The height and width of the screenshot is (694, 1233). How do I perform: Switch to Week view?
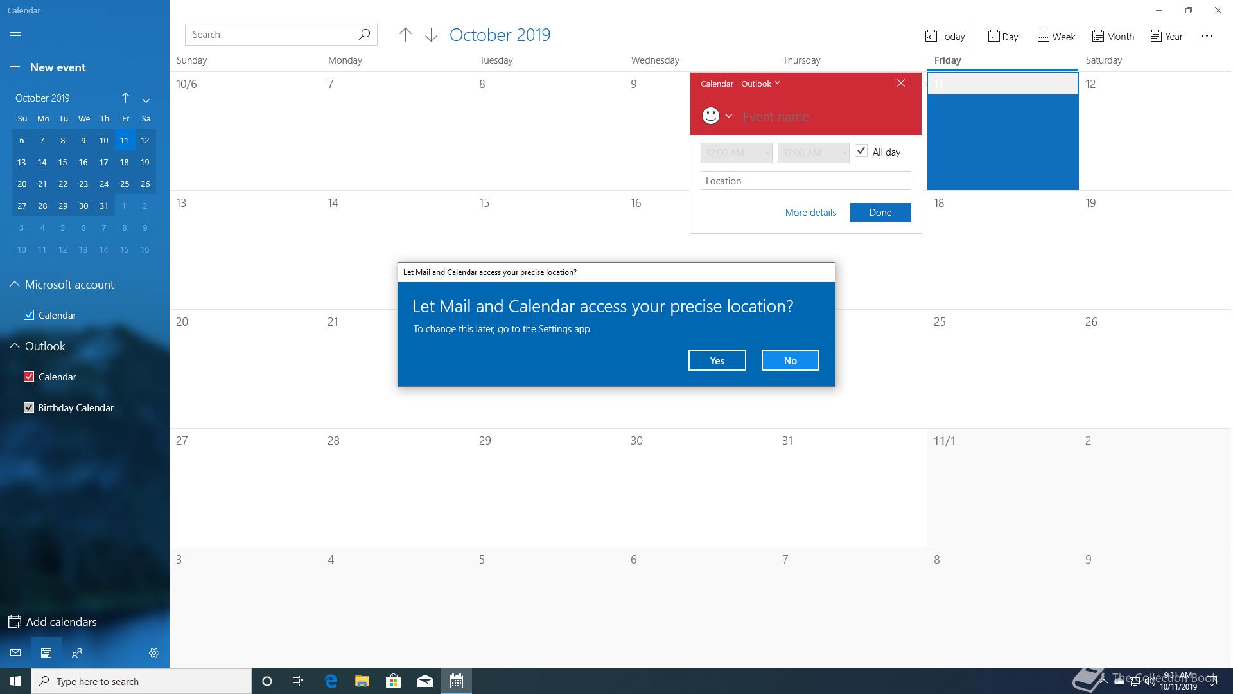click(x=1056, y=36)
